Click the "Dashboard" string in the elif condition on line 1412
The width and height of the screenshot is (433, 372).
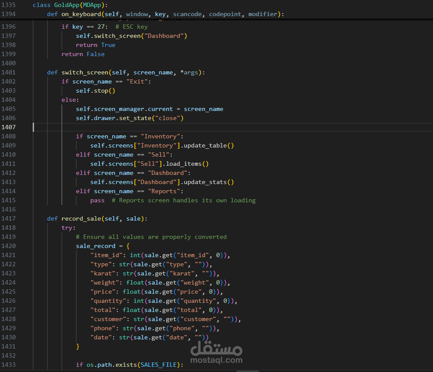(167, 173)
